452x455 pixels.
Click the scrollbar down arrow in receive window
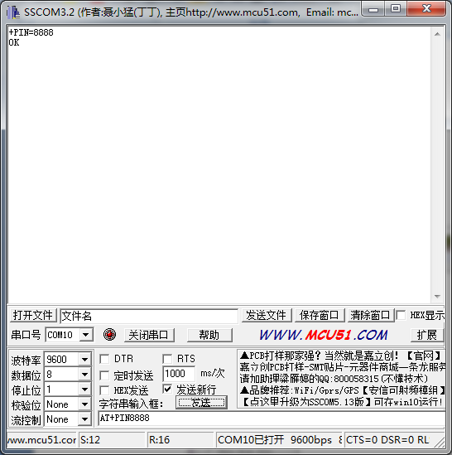pos(437,296)
